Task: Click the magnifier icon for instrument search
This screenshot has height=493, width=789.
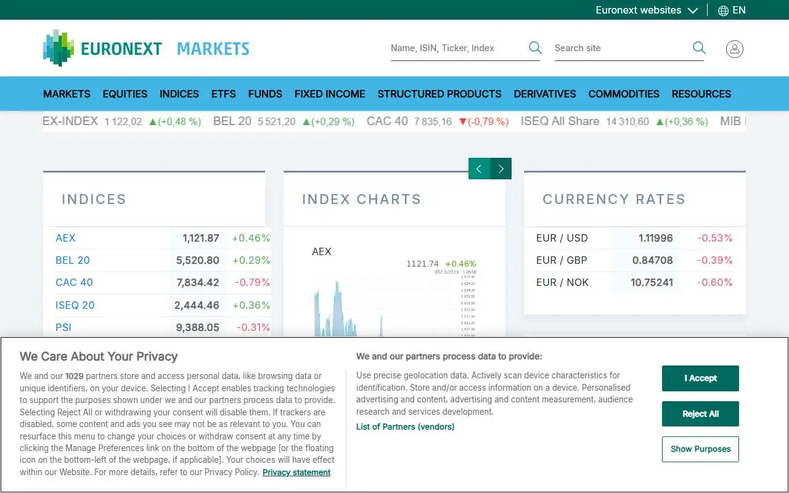Action: click(x=535, y=47)
